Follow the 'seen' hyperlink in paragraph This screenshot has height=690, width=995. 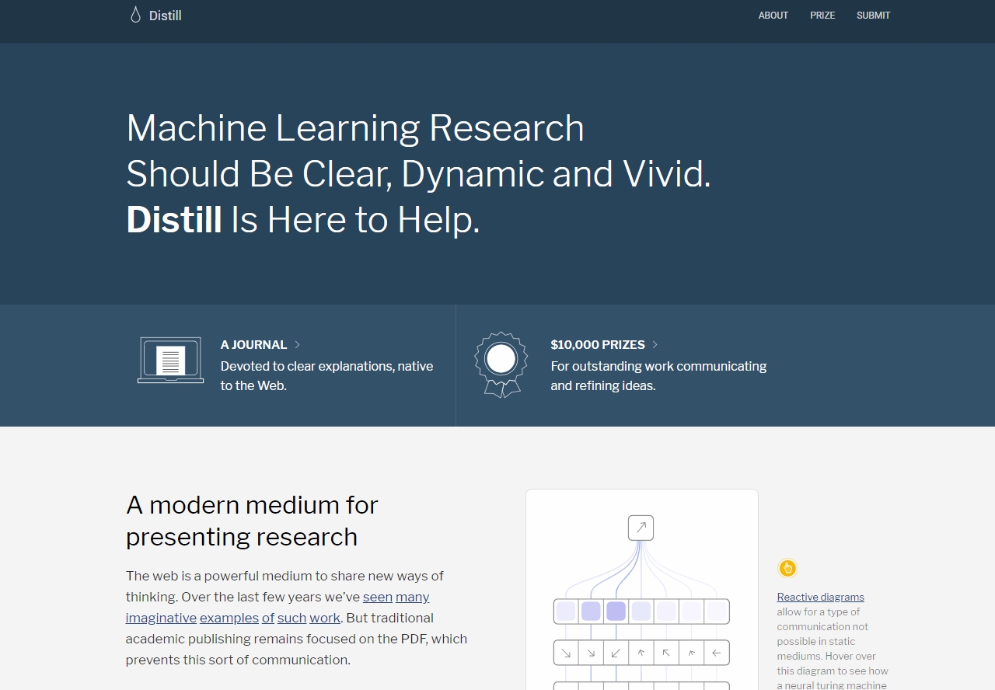coord(378,597)
